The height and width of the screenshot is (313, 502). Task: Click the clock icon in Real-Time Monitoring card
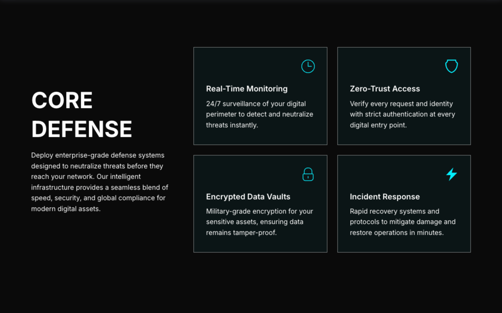[x=308, y=66]
